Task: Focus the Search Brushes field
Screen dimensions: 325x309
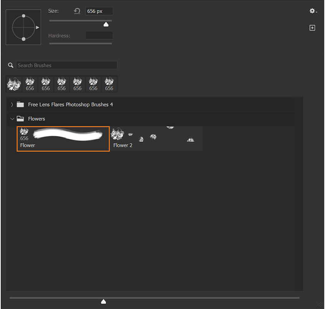Action: pyautogui.click(x=66, y=65)
